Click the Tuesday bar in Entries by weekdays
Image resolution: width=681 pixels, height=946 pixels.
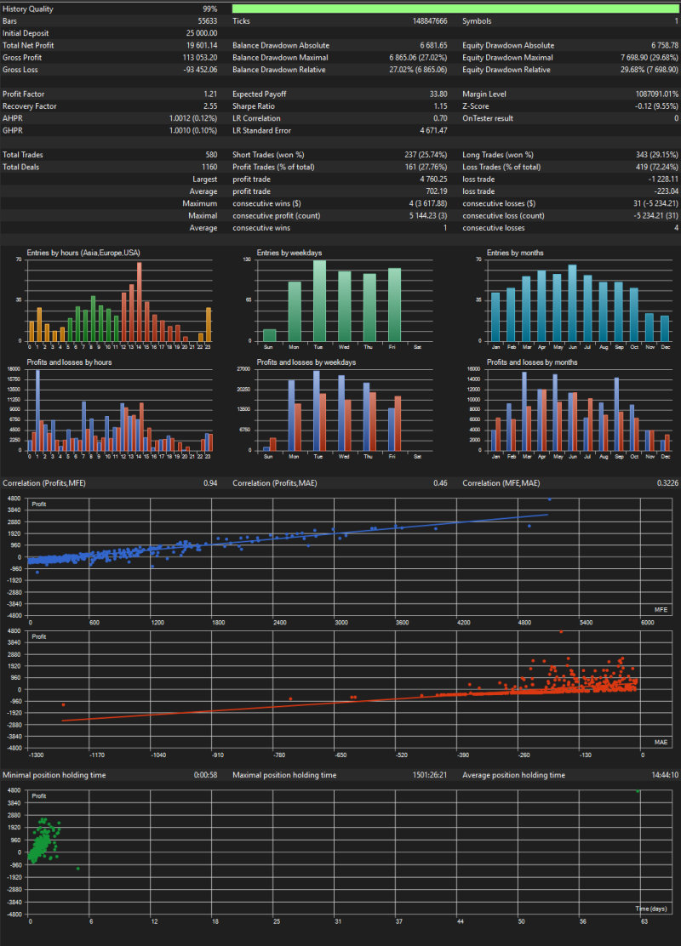click(319, 300)
